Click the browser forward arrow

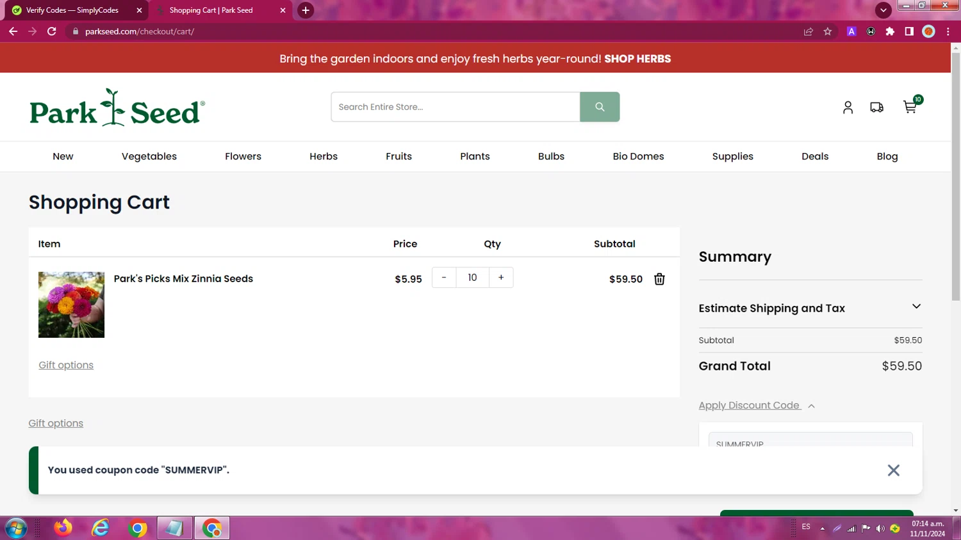(32, 31)
